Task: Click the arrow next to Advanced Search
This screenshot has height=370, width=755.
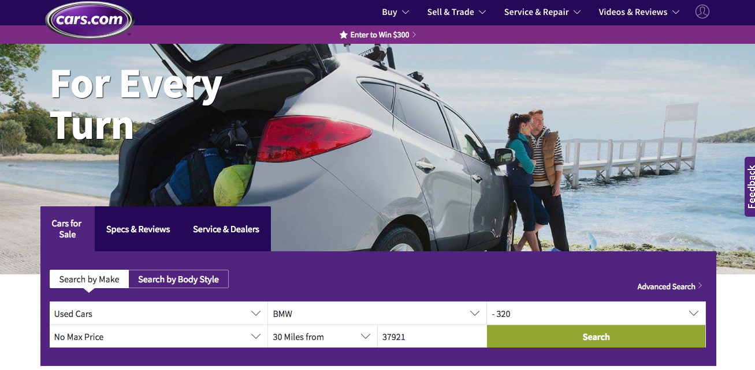Action: coord(700,286)
